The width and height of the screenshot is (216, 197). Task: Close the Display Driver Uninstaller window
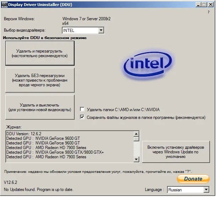(211, 5)
